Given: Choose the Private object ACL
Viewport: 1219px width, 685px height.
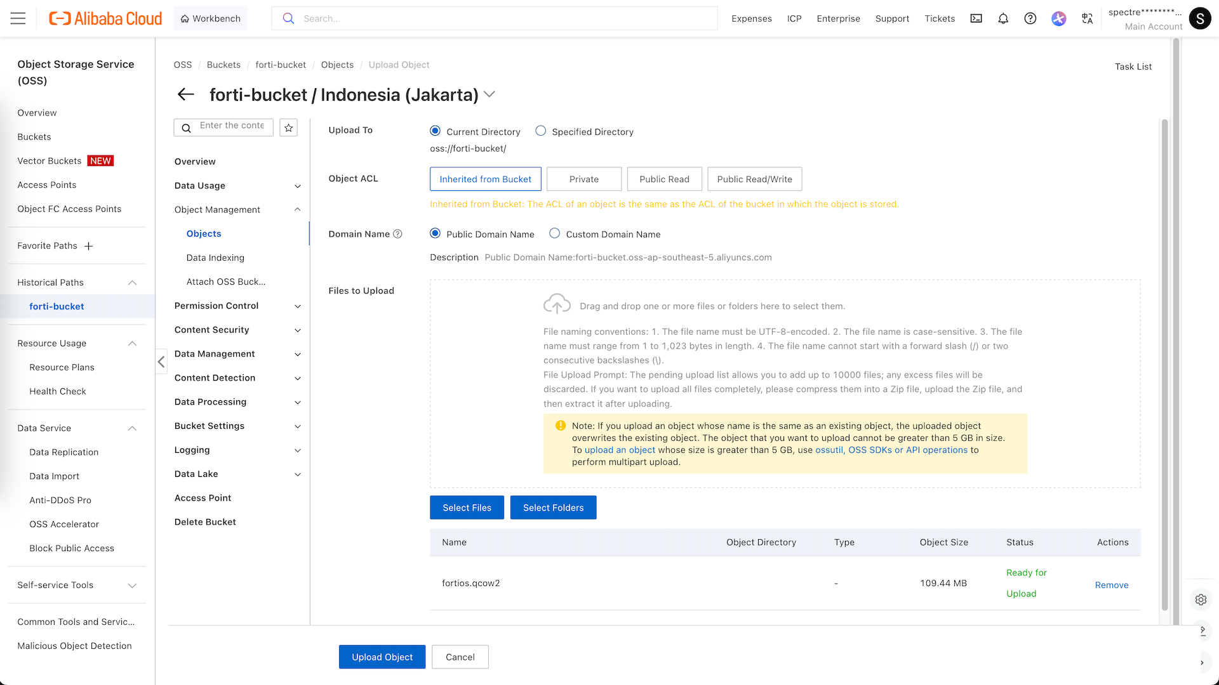Looking at the screenshot, I should [583, 179].
